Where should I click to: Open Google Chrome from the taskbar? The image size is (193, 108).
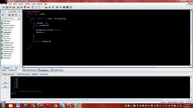point(55,106)
